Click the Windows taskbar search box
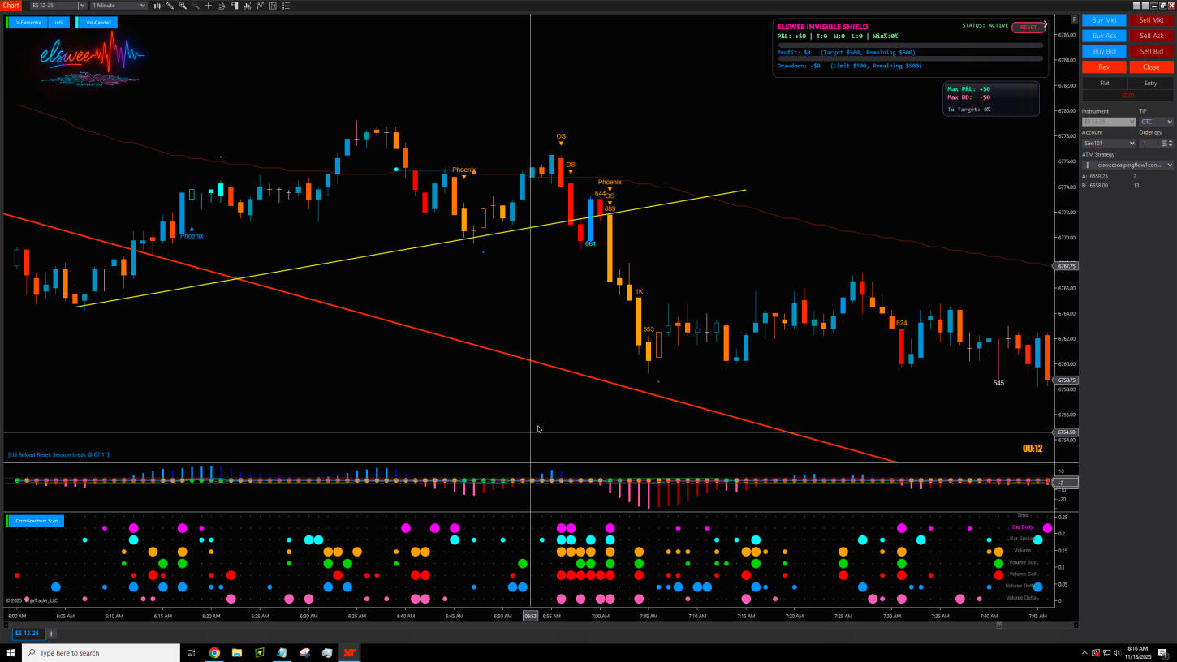1177x662 pixels. pyautogui.click(x=101, y=653)
